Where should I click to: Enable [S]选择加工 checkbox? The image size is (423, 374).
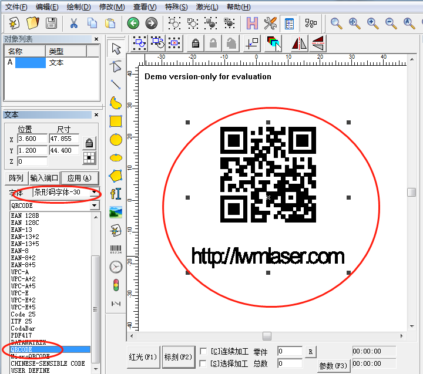point(203,363)
